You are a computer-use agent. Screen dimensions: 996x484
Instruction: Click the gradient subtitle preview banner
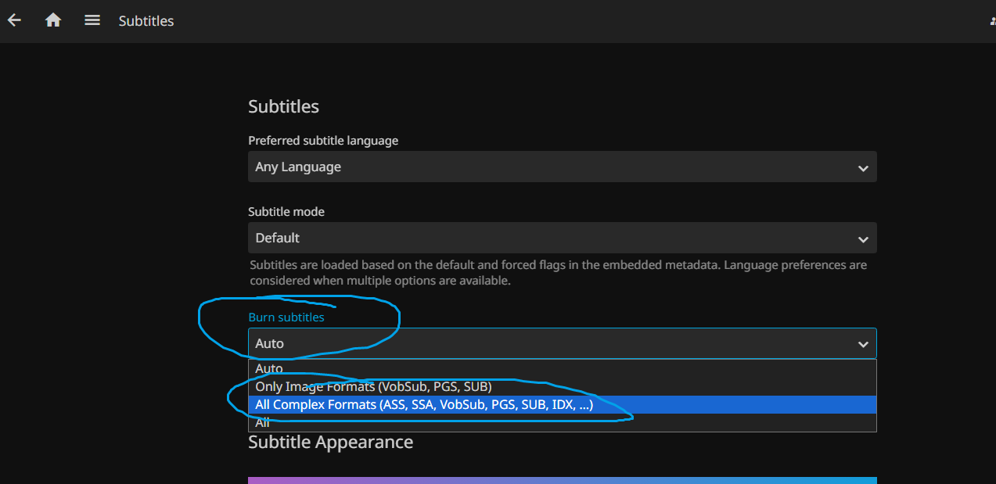point(562,479)
